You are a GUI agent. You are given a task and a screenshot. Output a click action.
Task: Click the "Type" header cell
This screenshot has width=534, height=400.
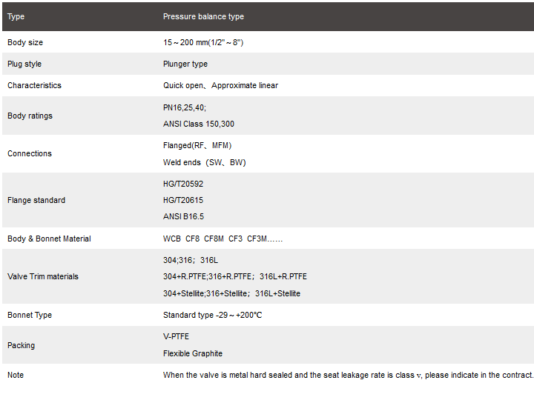coord(16,16)
